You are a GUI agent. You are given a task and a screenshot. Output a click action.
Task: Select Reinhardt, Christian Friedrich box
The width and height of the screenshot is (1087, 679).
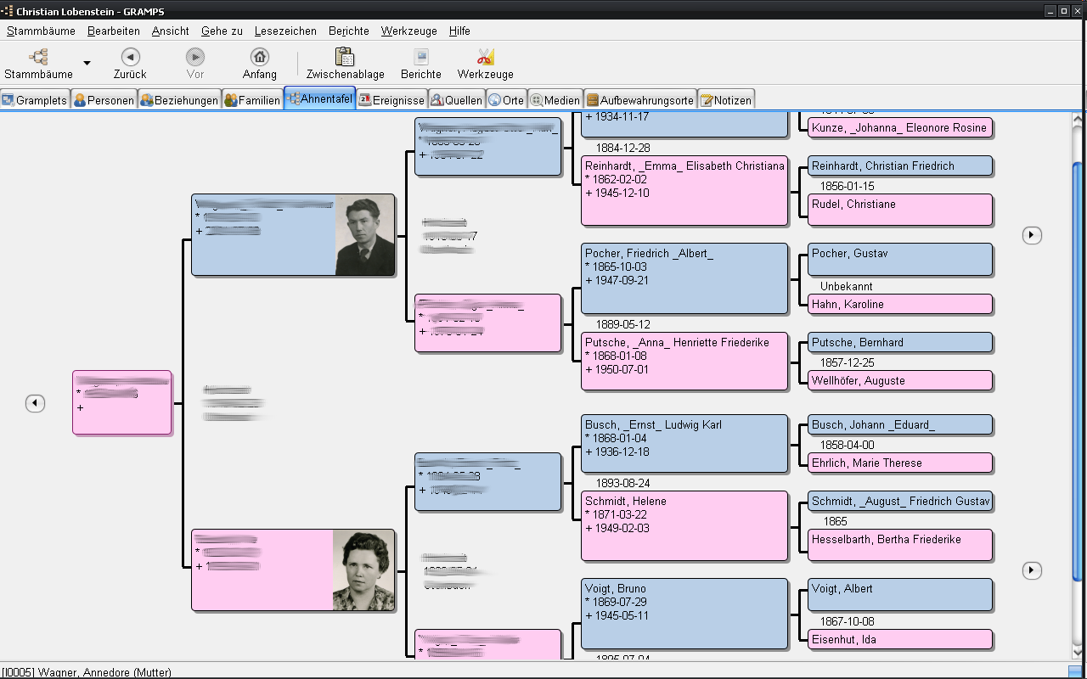900,166
